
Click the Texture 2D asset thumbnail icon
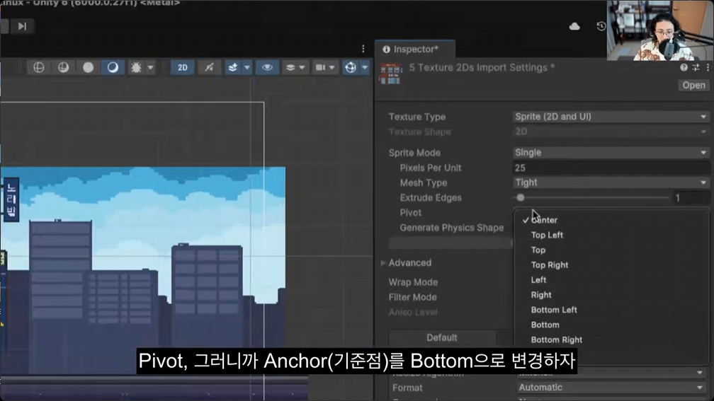point(391,74)
